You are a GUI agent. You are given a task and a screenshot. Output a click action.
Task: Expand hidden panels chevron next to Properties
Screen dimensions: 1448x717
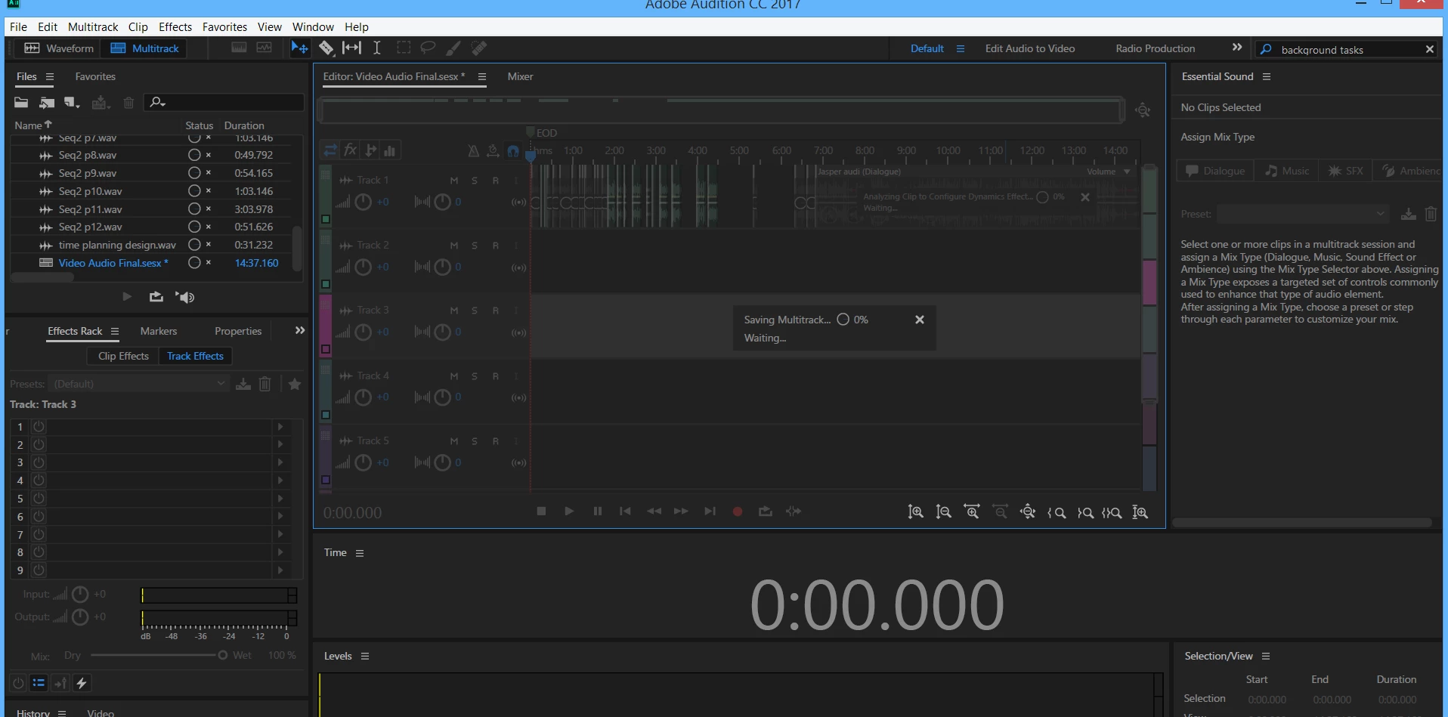click(300, 330)
